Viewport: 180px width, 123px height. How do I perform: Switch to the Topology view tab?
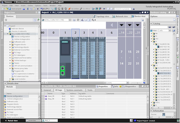[103, 16]
